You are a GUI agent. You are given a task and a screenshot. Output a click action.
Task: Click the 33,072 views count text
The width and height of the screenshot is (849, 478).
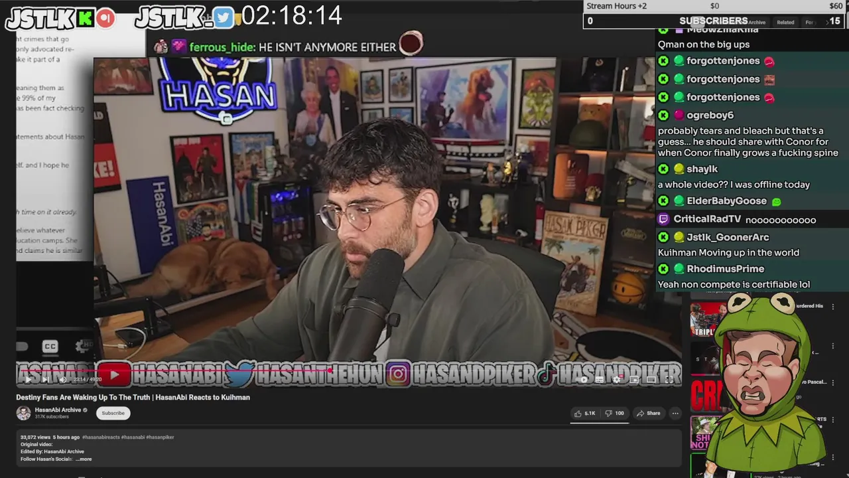pos(35,438)
